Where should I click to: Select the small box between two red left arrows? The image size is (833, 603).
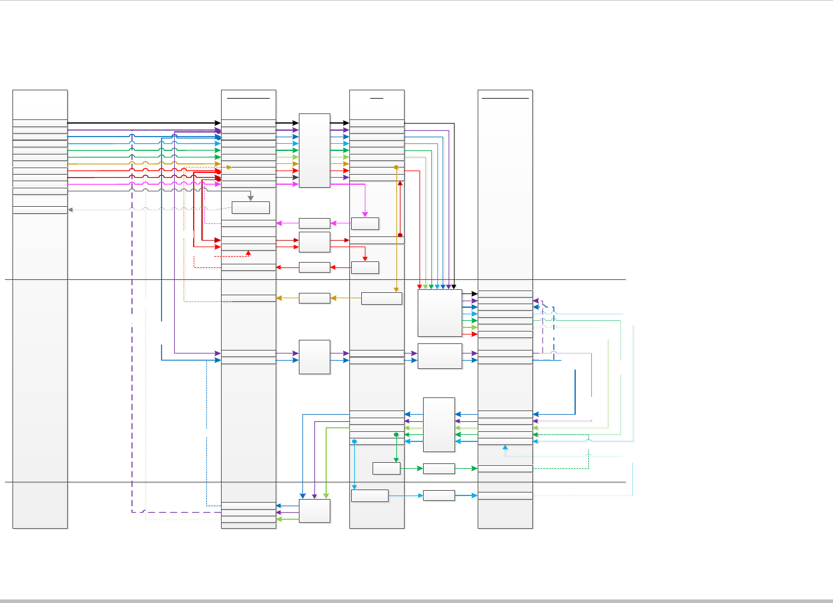[314, 267]
